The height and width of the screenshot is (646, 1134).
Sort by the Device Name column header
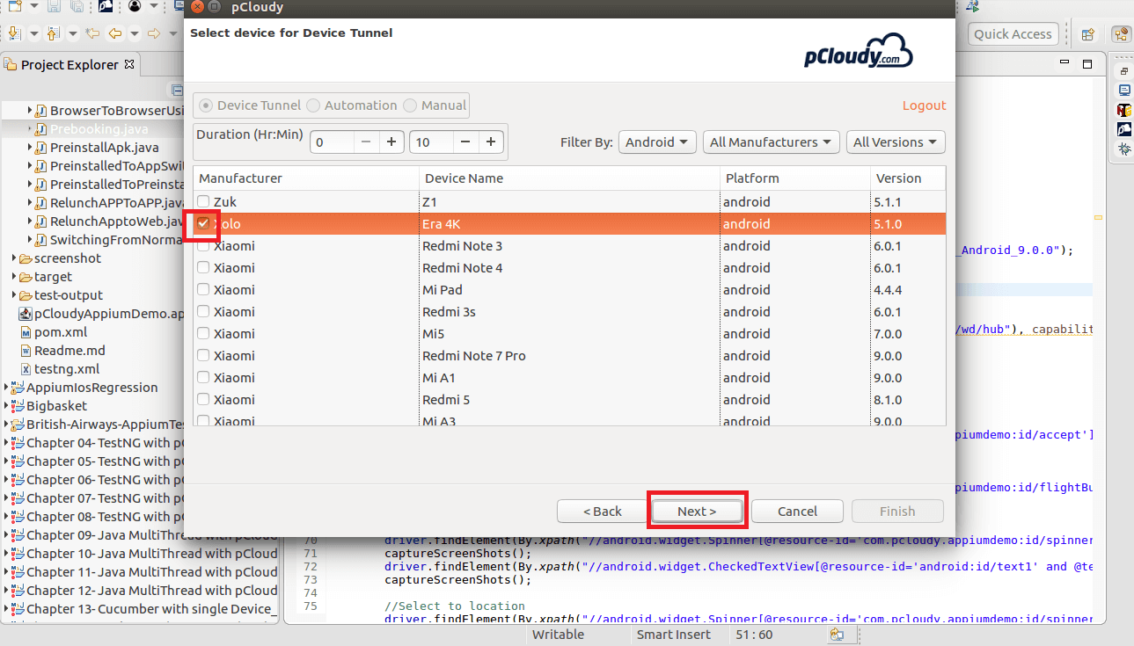569,178
